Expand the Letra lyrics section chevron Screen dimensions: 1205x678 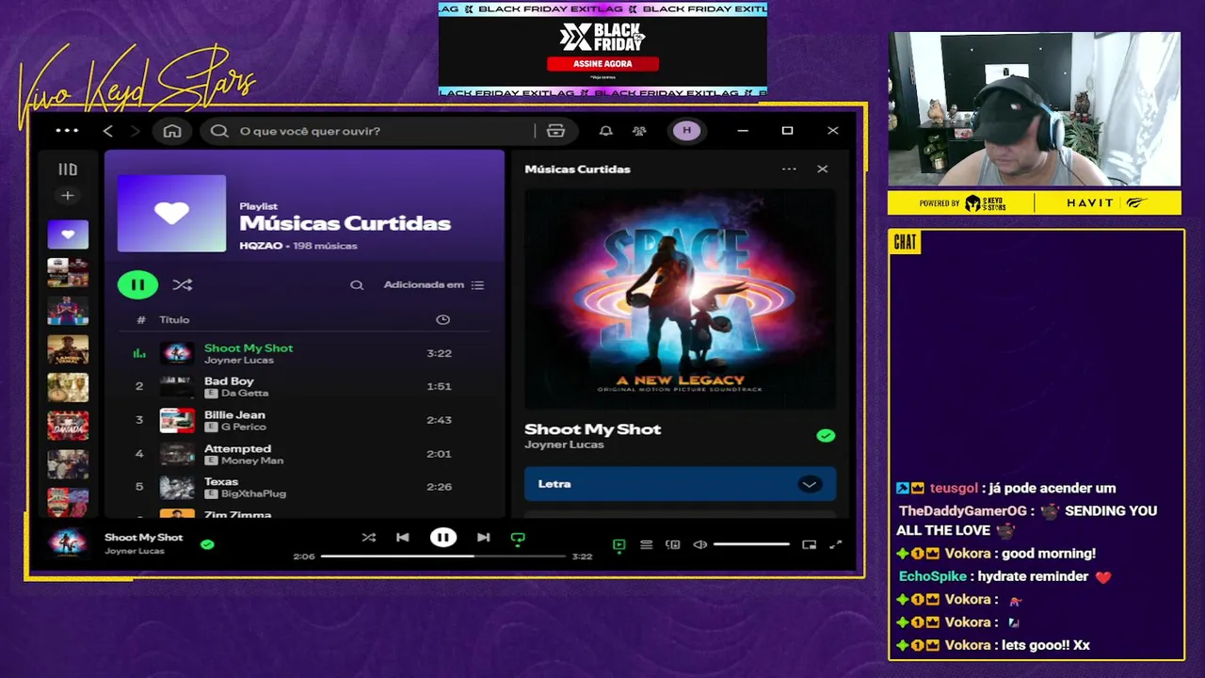click(809, 484)
